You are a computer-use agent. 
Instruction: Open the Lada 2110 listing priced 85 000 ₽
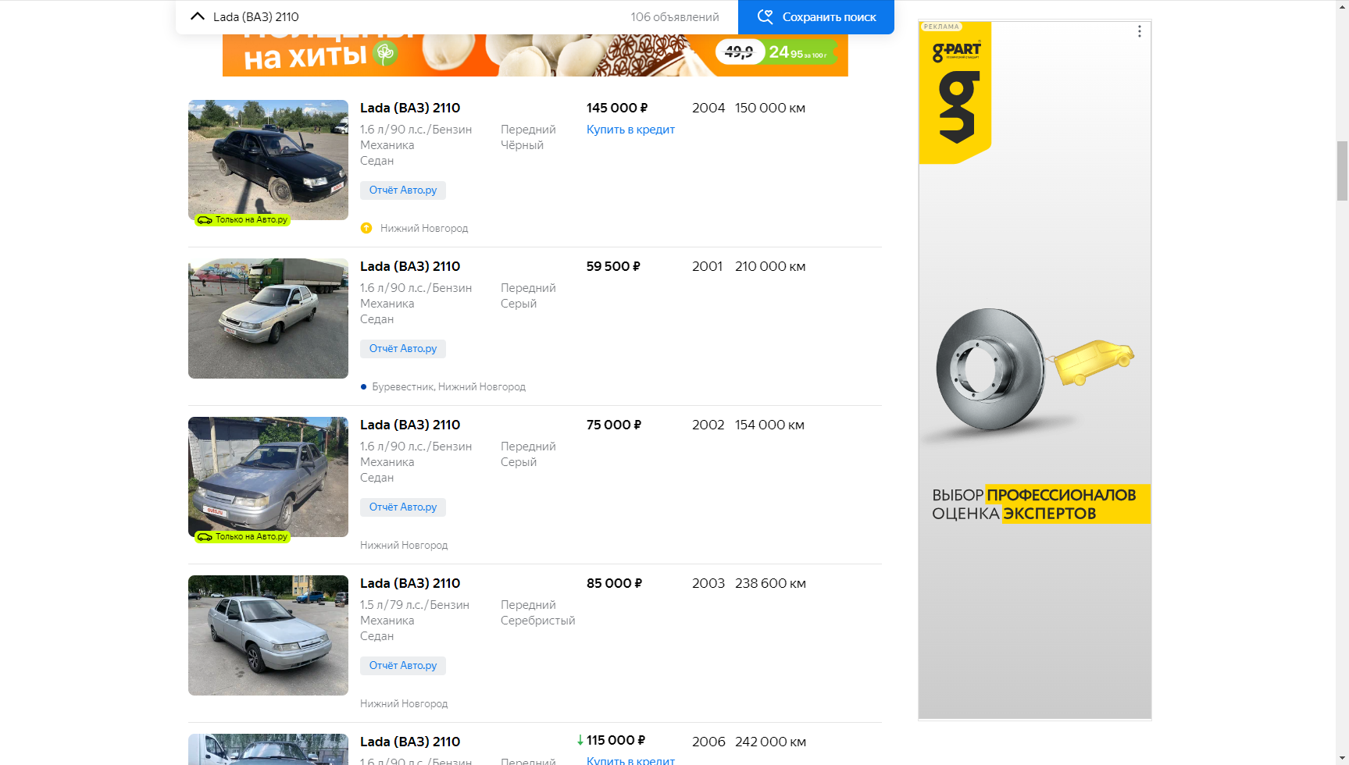[410, 583]
